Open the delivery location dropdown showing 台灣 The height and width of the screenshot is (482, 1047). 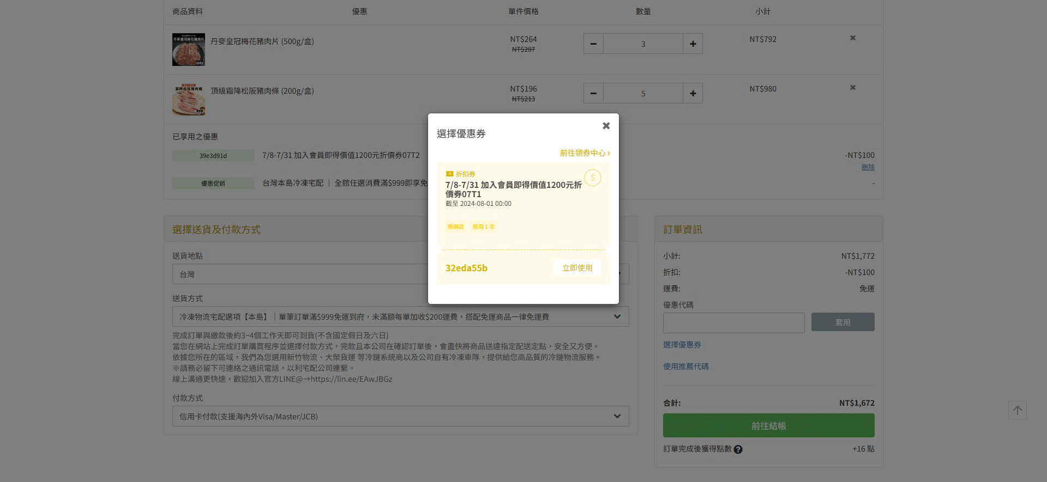point(300,274)
